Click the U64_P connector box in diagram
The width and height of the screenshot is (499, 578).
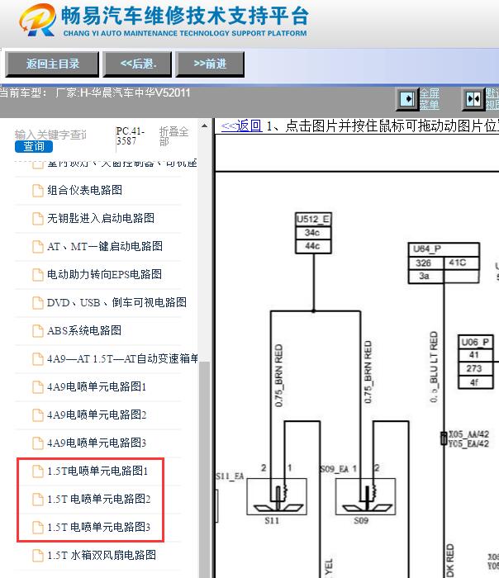[444, 263]
